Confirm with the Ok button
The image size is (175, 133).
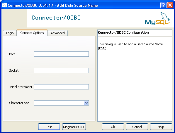click(x=113, y=127)
